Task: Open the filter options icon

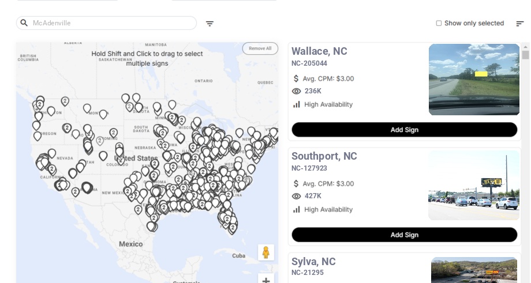Action: 210,24
